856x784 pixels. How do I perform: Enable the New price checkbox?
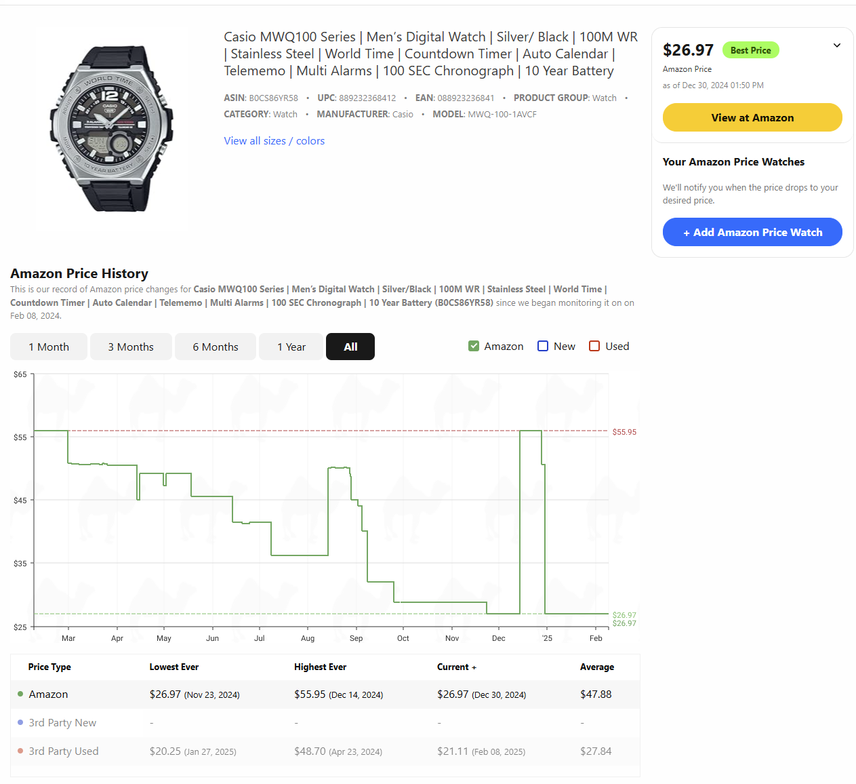click(x=543, y=346)
